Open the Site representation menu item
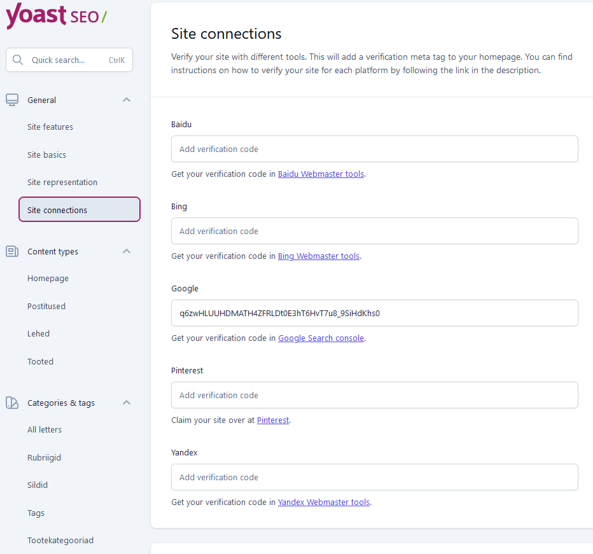The width and height of the screenshot is (593, 554). [x=62, y=183]
